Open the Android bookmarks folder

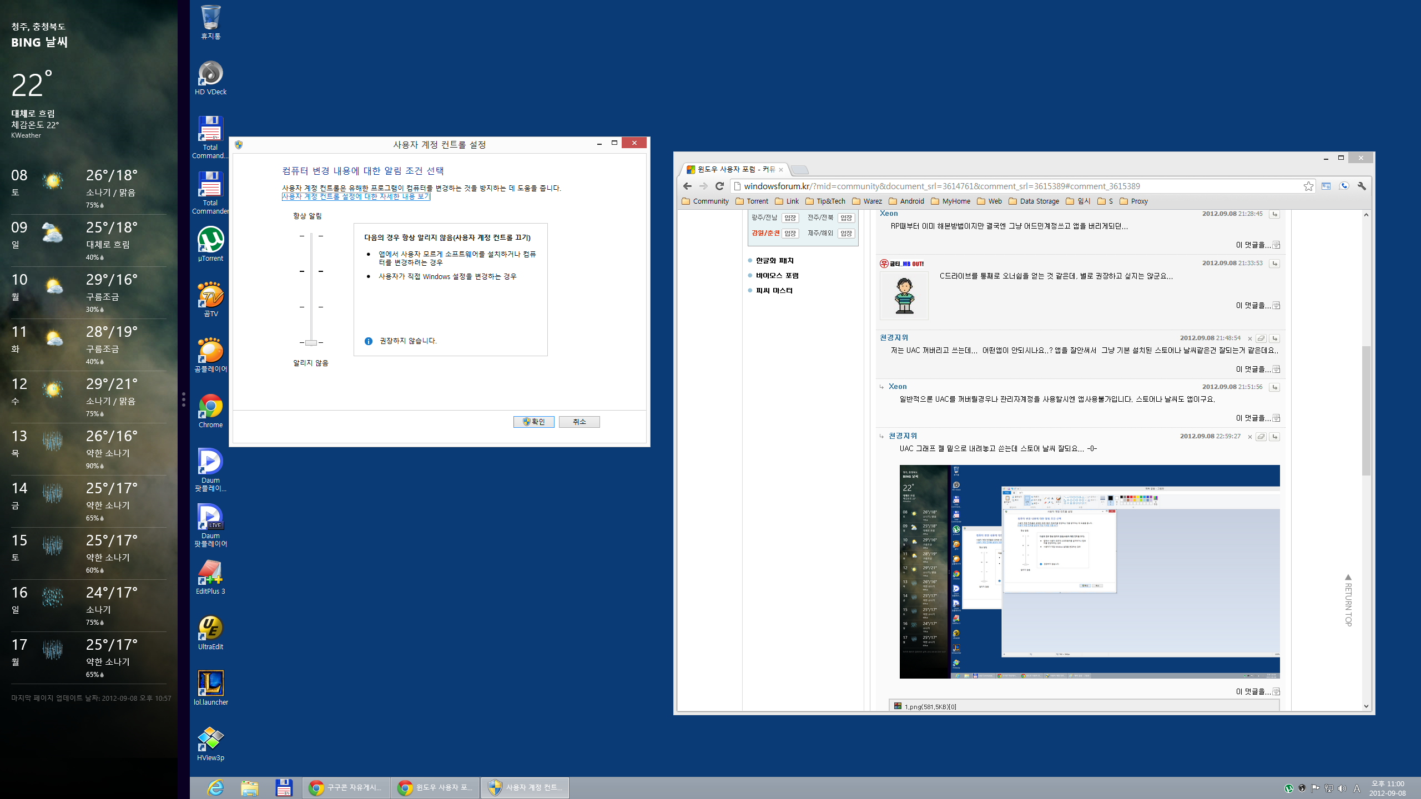906,201
